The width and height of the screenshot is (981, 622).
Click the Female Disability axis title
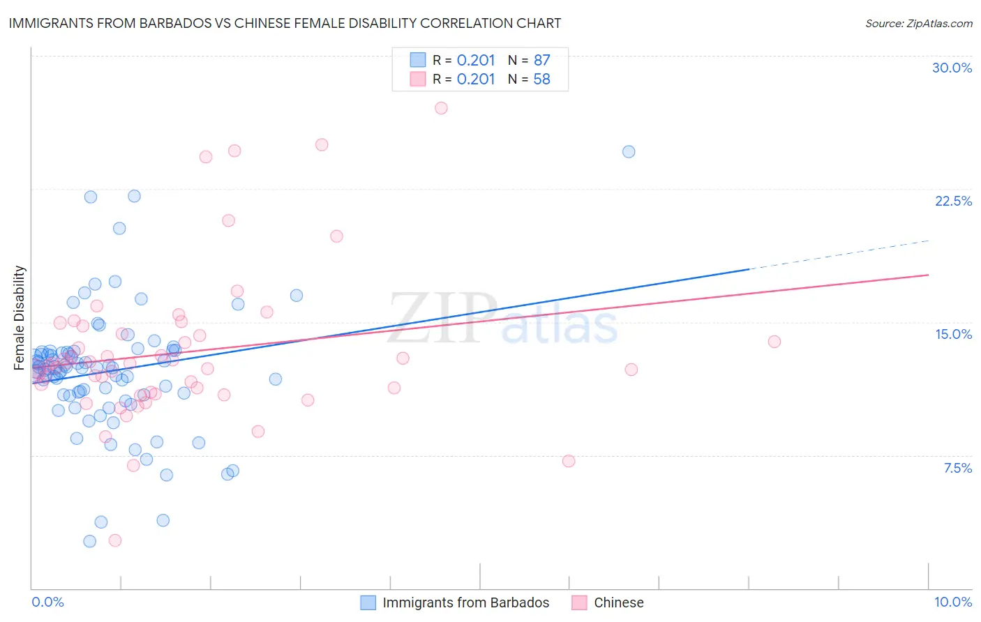20,317
